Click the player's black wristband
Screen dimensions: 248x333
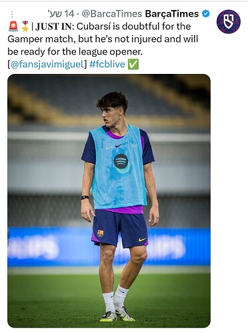click(85, 197)
